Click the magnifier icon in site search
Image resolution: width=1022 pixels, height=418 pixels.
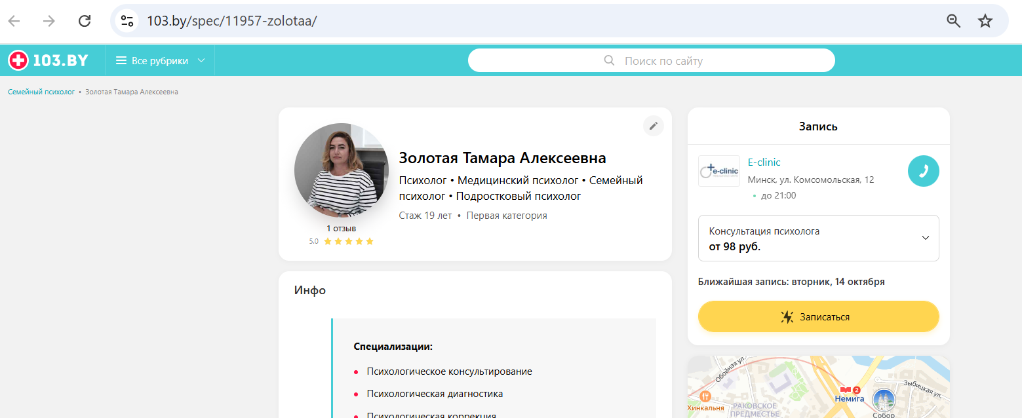609,61
